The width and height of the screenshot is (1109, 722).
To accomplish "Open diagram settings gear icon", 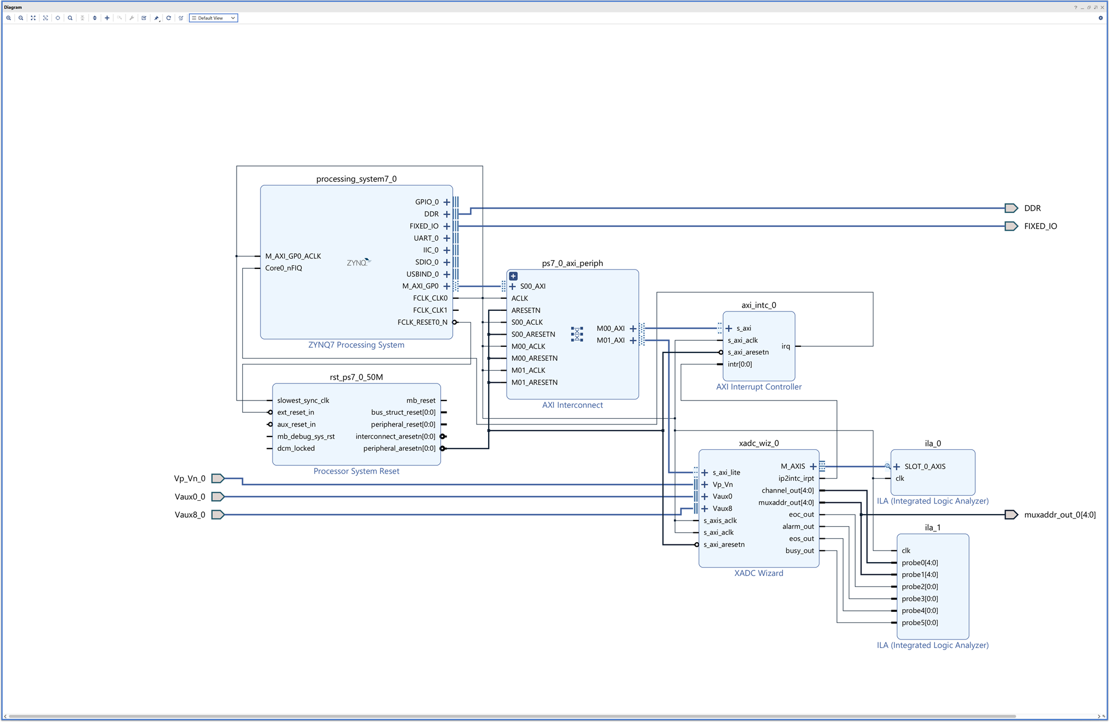I will [x=1100, y=18].
